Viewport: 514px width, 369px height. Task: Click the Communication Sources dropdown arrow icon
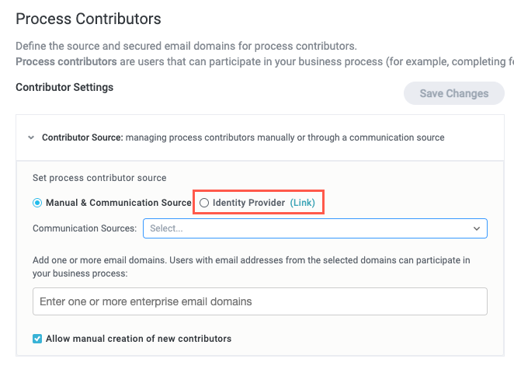coord(476,228)
